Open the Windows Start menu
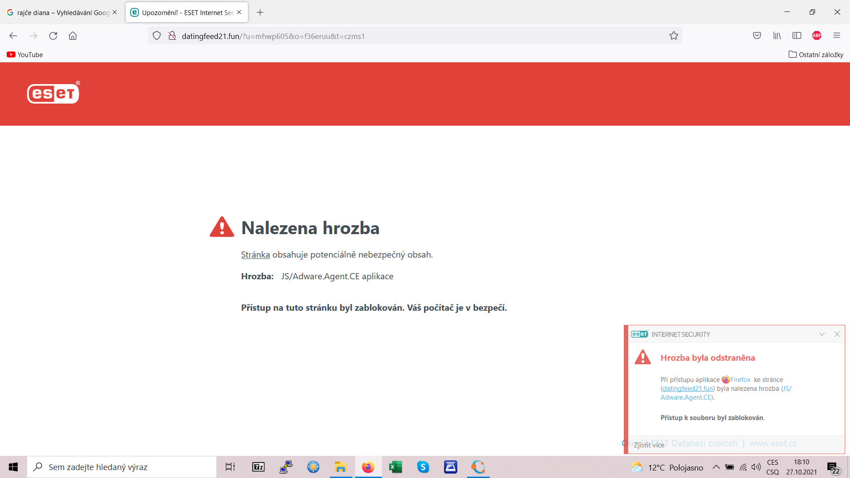850x478 pixels. pos(13,467)
